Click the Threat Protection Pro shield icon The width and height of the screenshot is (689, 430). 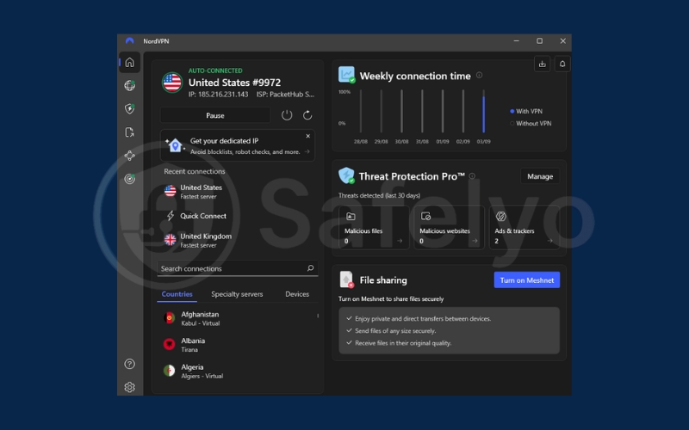click(x=346, y=175)
